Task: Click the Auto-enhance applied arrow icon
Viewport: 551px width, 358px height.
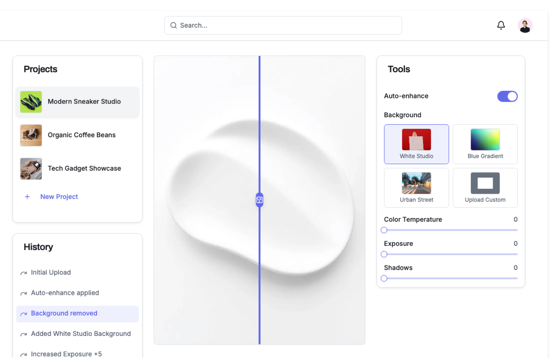Action: (24, 293)
